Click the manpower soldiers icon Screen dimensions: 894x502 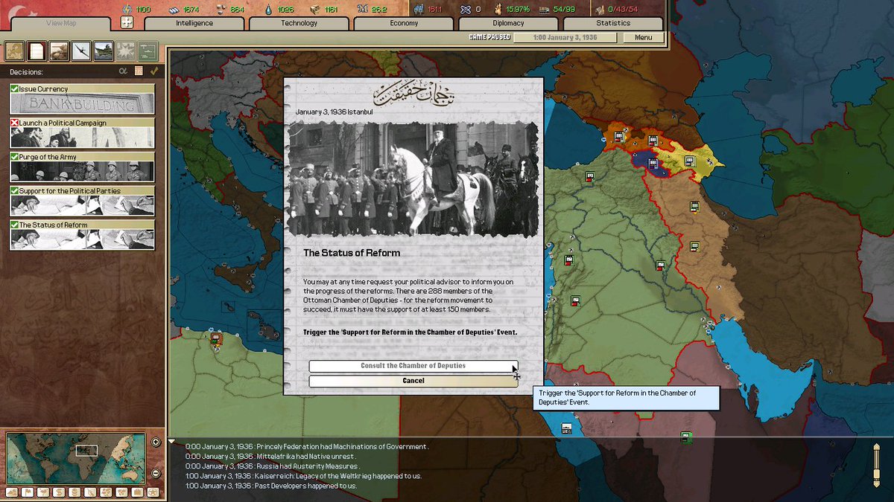[417, 9]
